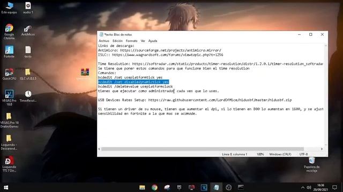The width and height of the screenshot is (343, 192).
Task: Click the 100% zoom status bar entry
Action: [x=260, y=154]
